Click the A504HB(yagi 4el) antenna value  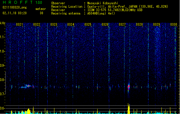point(101,13)
